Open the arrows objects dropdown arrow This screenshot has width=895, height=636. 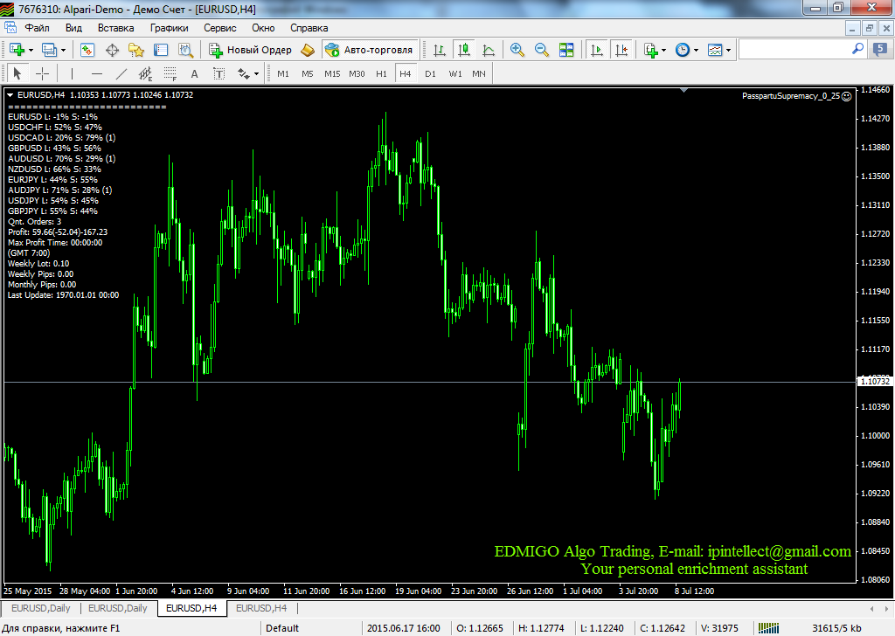tap(256, 73)
